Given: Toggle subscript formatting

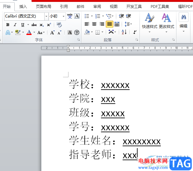Looking at the screenshot, I should click(x=42, y=25).
